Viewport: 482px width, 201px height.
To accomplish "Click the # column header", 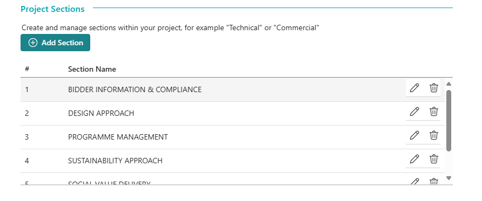I will click(x=27, y=69).
